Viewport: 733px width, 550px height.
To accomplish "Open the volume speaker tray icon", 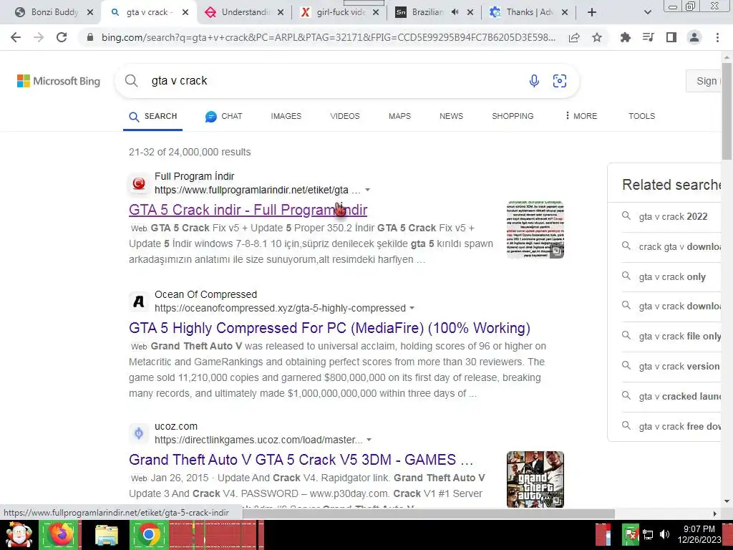I will 664,534.
